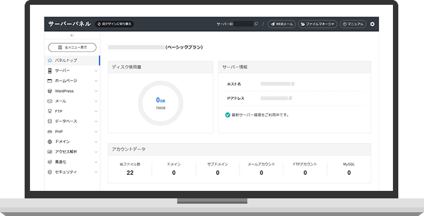
Task: Click the disk usage ring gauge
Action: (161, 103)
